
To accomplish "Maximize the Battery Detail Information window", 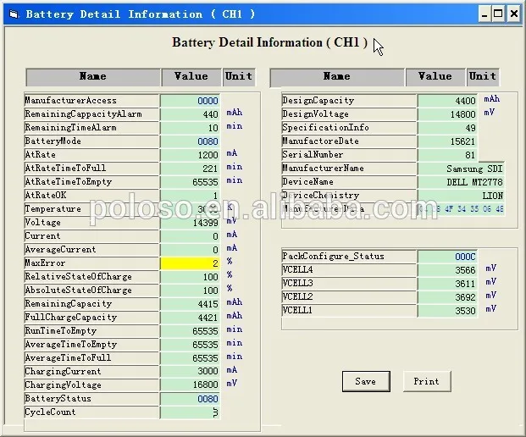I will [x=499, y=14].
